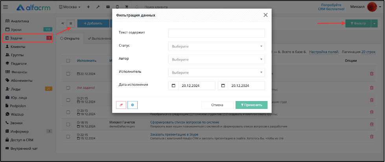The image size is (385, 162).
Task: Delete the 18:15 task via trash icon
Action: tap(372, 124)
